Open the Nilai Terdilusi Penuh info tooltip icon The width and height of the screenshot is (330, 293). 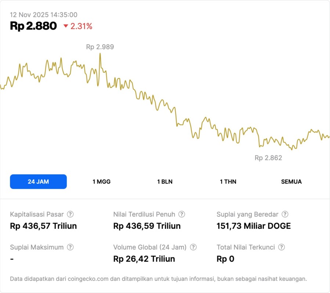[182, 214]
